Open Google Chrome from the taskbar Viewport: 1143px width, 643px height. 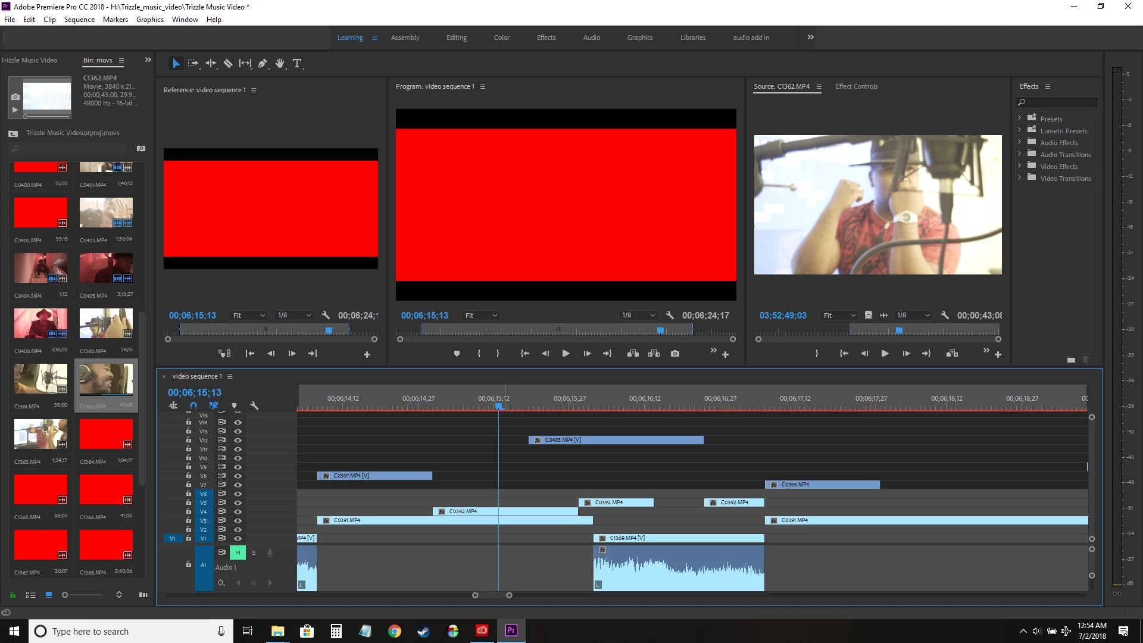point(395,631)
